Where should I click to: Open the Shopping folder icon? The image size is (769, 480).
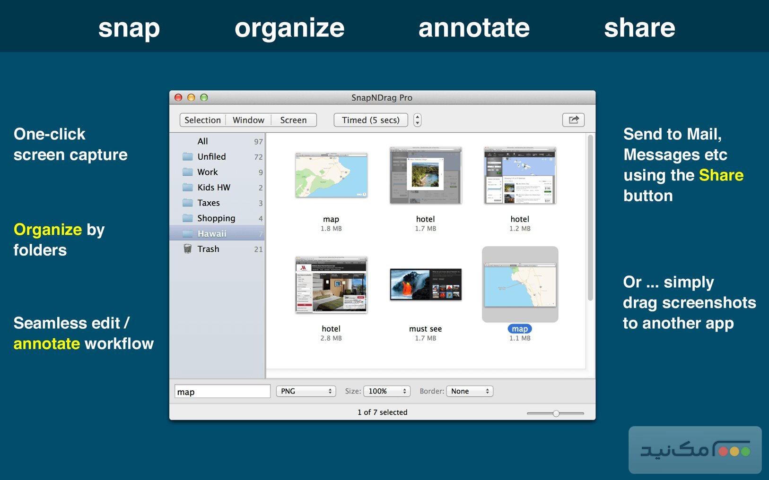tap(187, 218)
